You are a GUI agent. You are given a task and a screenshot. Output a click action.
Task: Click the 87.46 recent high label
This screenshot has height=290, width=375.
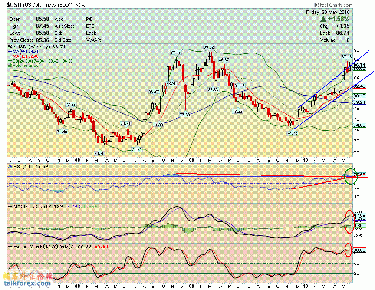[x=346, y=56]
